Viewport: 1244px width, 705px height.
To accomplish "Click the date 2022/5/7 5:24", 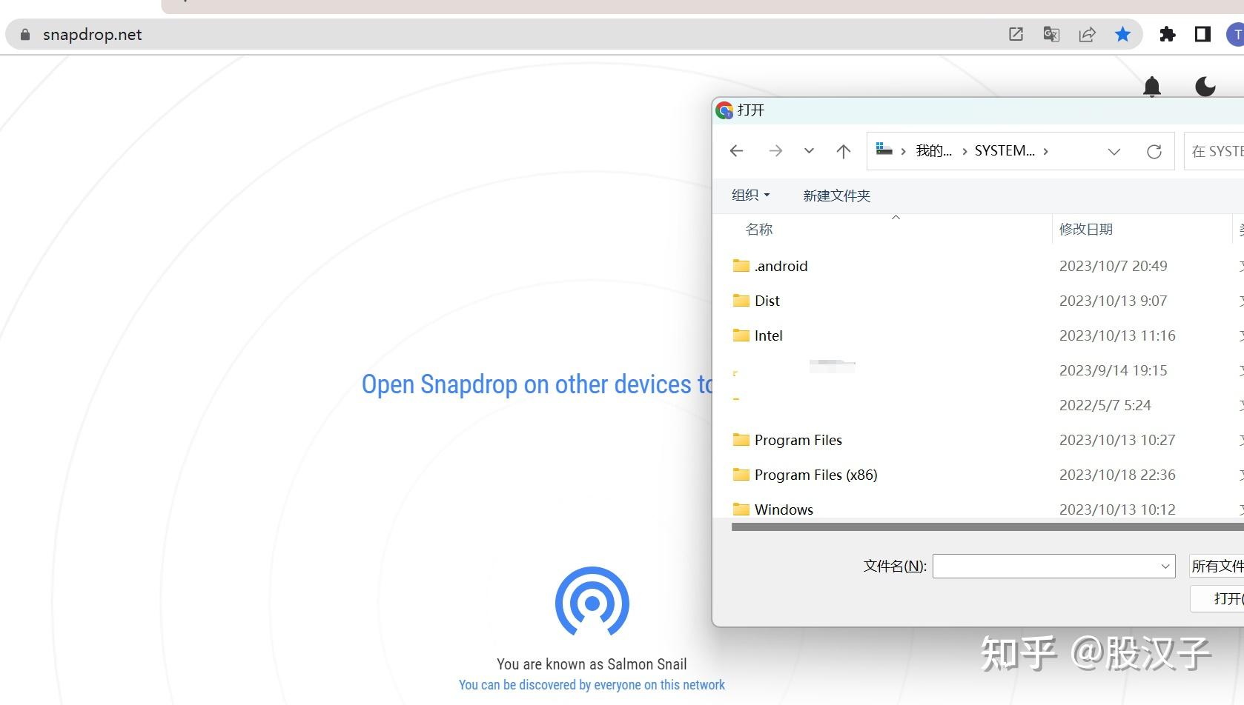I will coord(1105,405).
